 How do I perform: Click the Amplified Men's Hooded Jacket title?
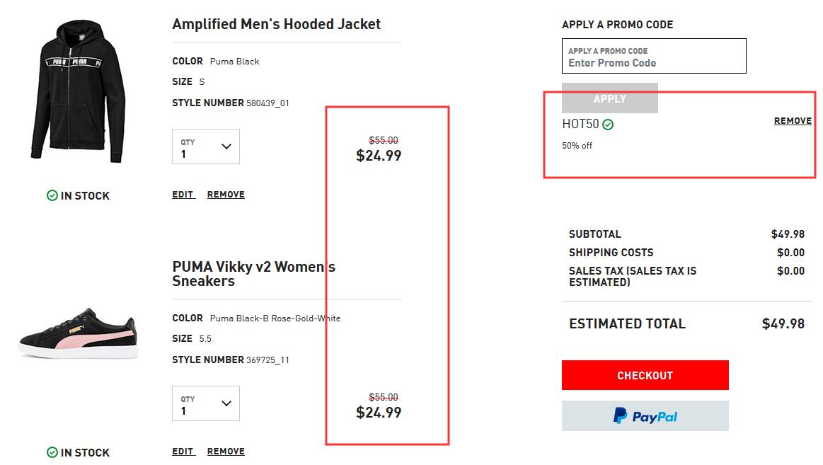pos(276,24)
